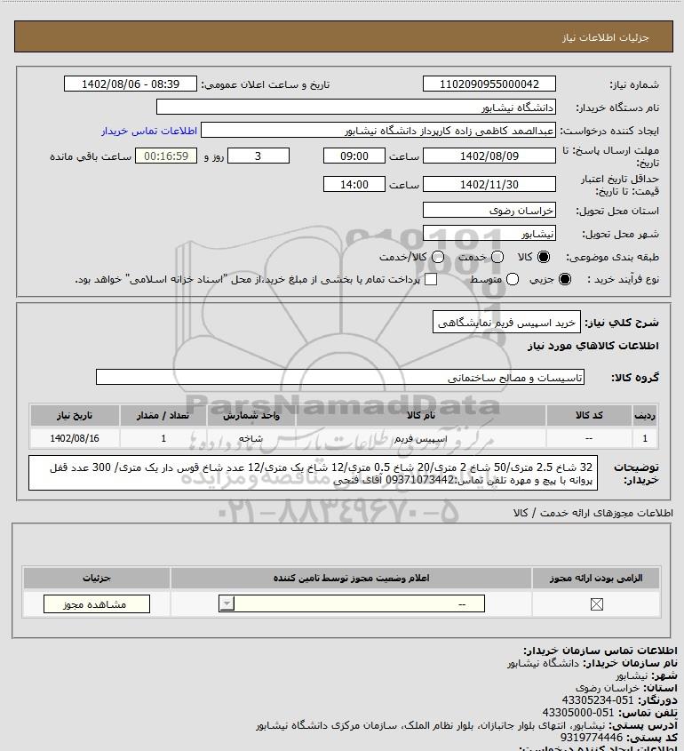The height and width of the screenshot is (751, 684).
Task: Click the مشاهده مجوز button
Action: [x=96, y=604]
